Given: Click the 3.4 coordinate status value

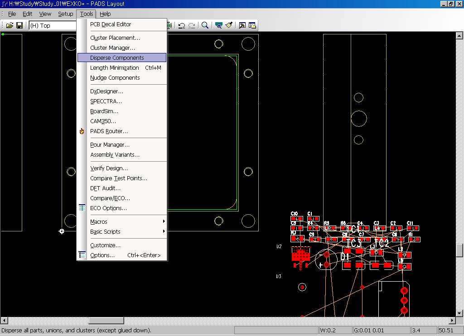Looking at the screenshot, I should click(424, 331).
